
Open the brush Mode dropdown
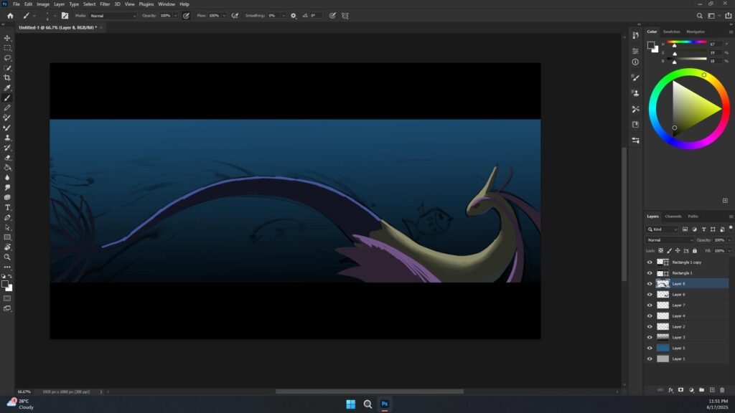[113, 16]
